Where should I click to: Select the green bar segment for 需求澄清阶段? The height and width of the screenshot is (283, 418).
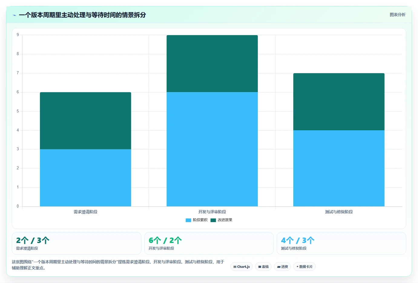[x=85, y=121]
